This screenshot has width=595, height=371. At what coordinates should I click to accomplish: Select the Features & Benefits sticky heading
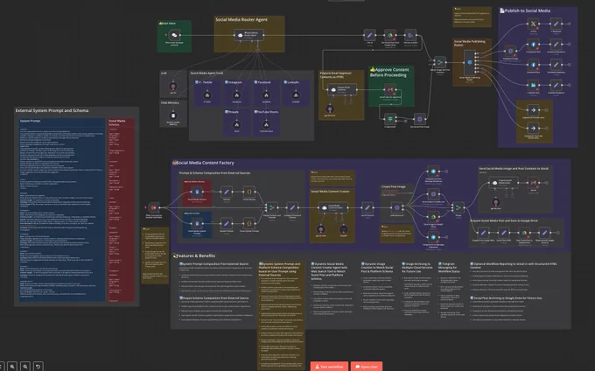[x=194, y=255]
